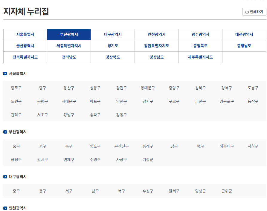
Task: Open the 사하구 link
Action: pyautogui.click(x=253, y=146)
